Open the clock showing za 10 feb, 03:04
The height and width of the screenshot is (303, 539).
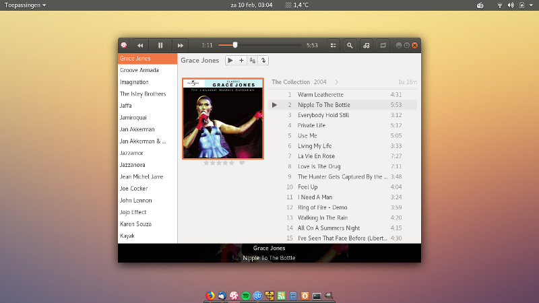coord(251,5)
